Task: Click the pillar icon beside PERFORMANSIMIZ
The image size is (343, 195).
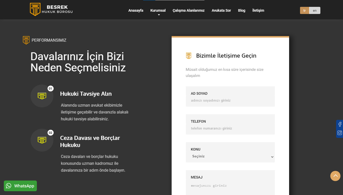Action: point(26,40)
